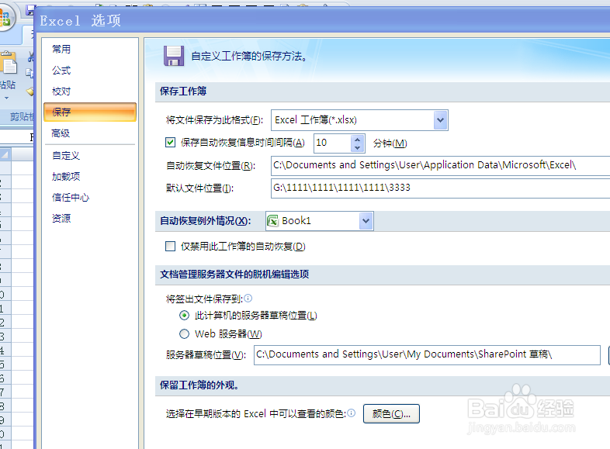This screenshot has height=449, width=610.
Task: Click the 文档管理服务器文件的脱机编辑选项 heading
Action: coord(234,275)
